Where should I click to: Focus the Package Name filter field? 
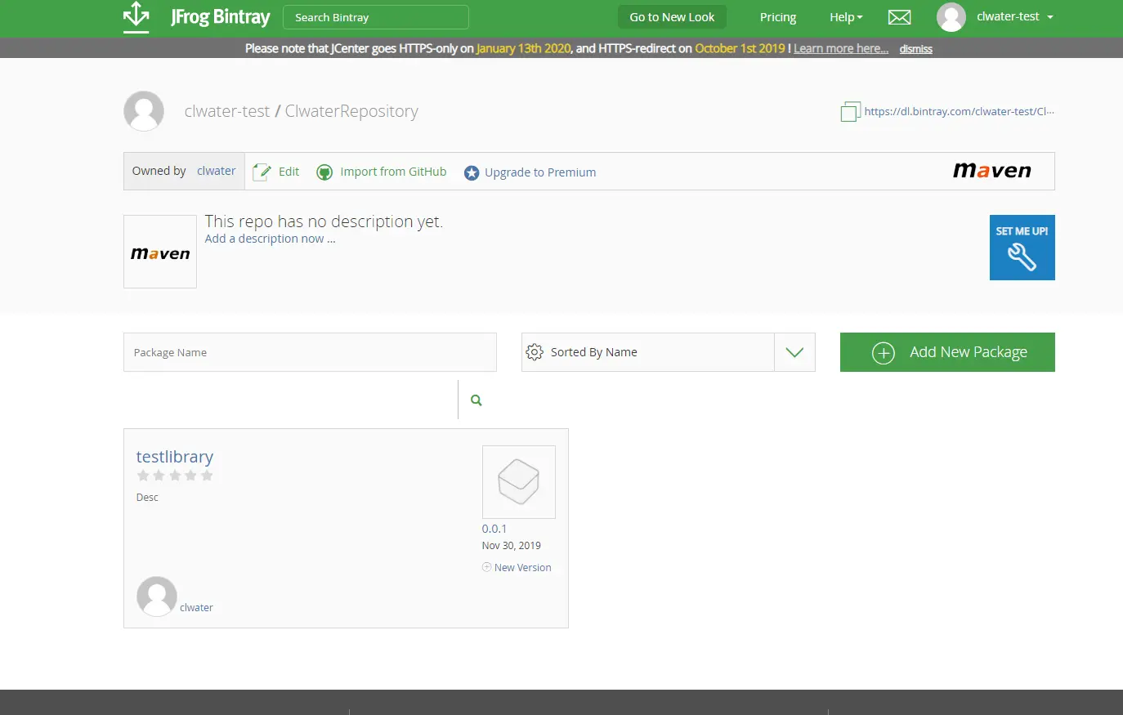(x=310, y=352)
